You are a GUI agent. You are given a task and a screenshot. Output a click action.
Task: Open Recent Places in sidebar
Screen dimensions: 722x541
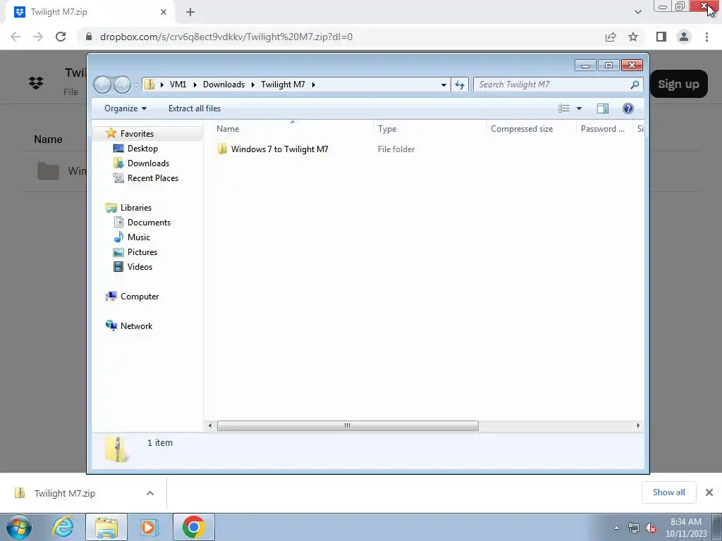(152, 178)
